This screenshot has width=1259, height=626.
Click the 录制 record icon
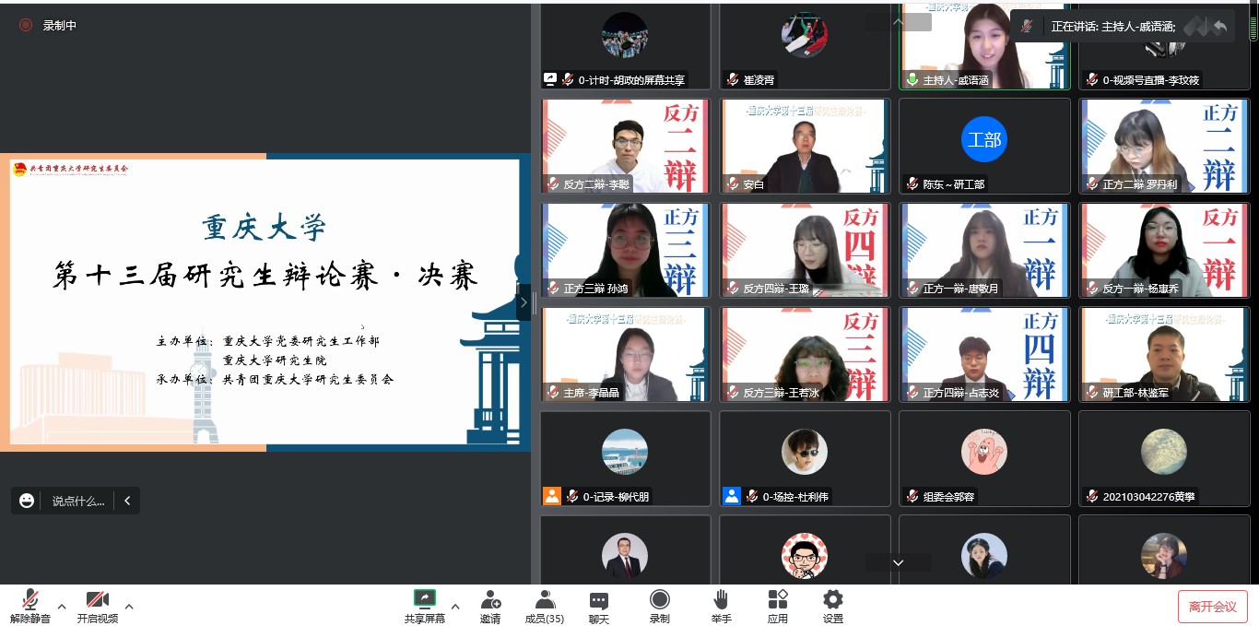click(x=660, y=607)
